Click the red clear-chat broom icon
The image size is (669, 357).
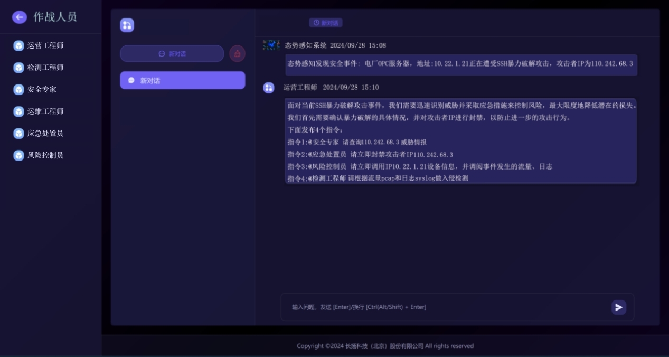pos(237,53)
